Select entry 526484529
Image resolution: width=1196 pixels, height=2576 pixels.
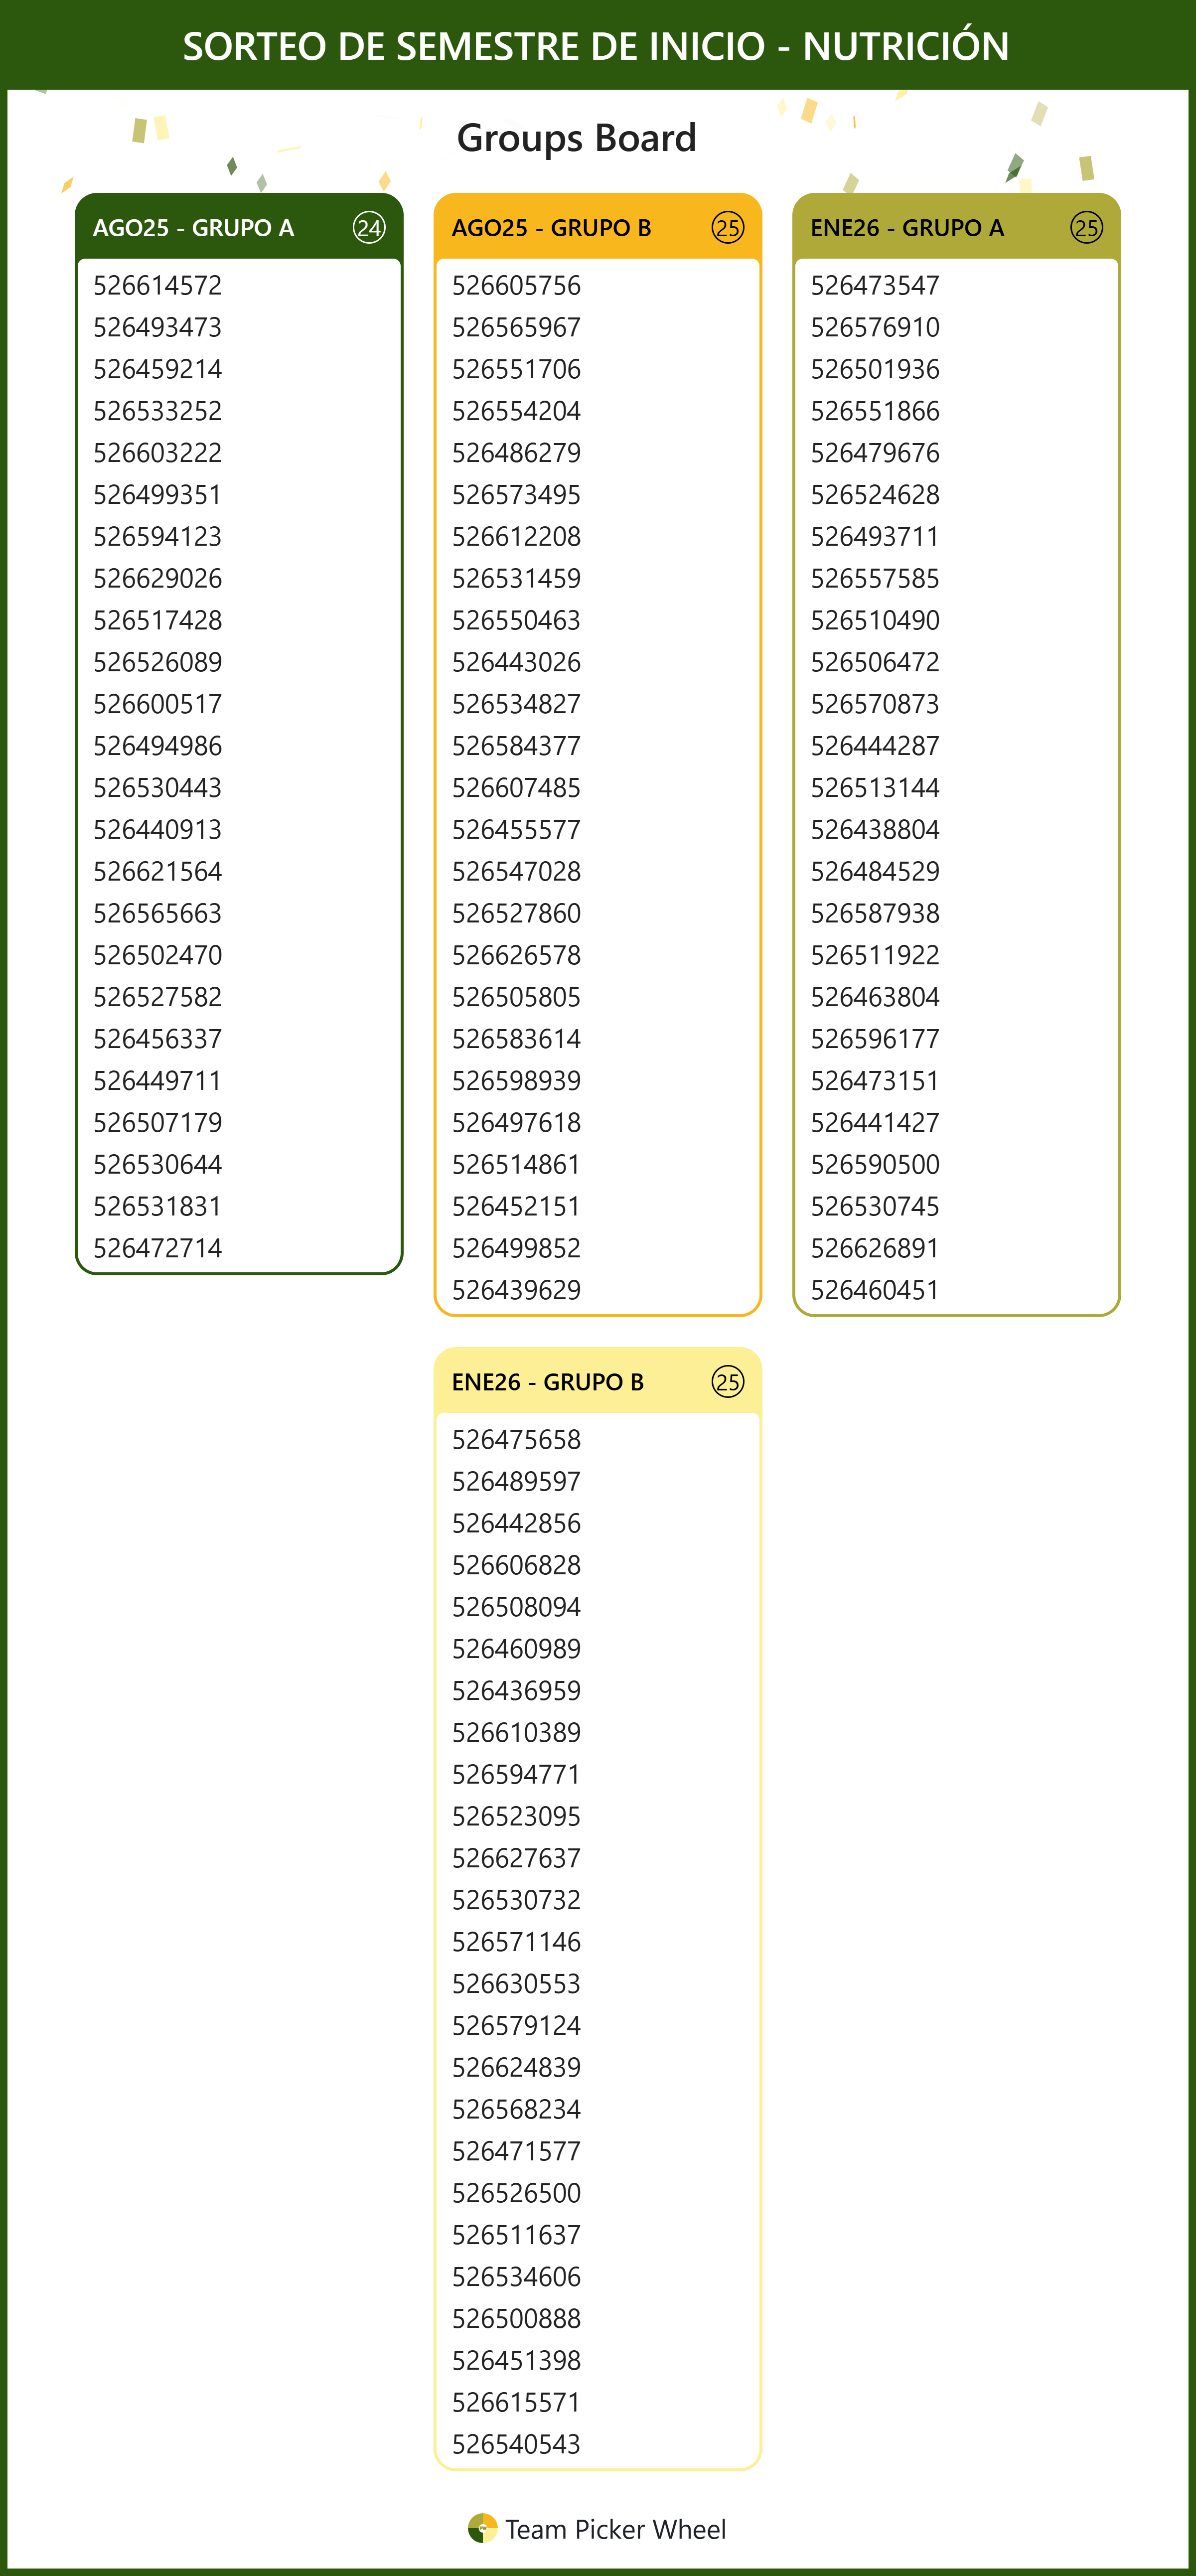[x=876, y=871]
